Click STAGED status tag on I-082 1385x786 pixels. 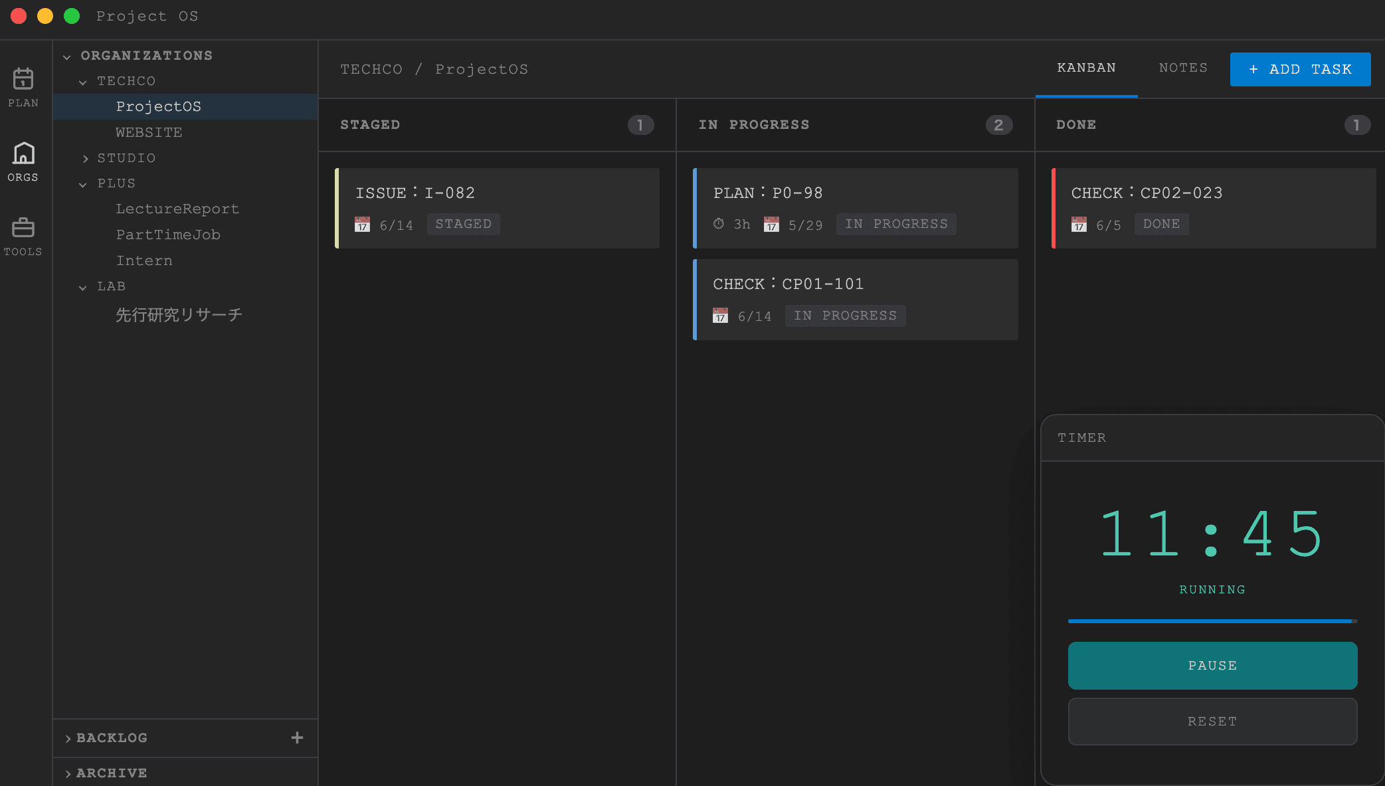[x=464, y=224]
